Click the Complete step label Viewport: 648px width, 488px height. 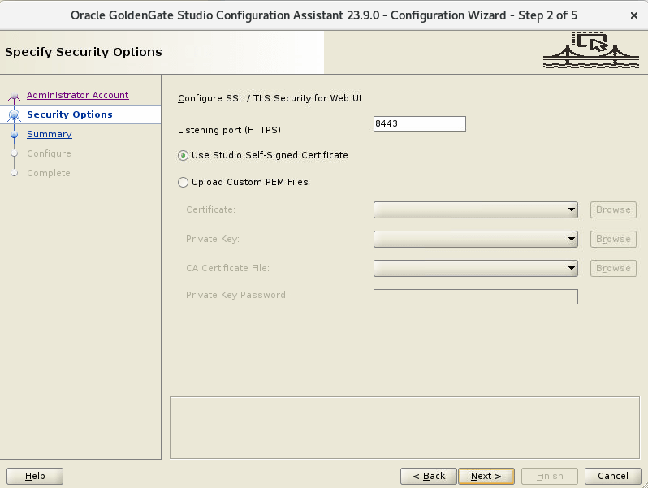point(49,173)
